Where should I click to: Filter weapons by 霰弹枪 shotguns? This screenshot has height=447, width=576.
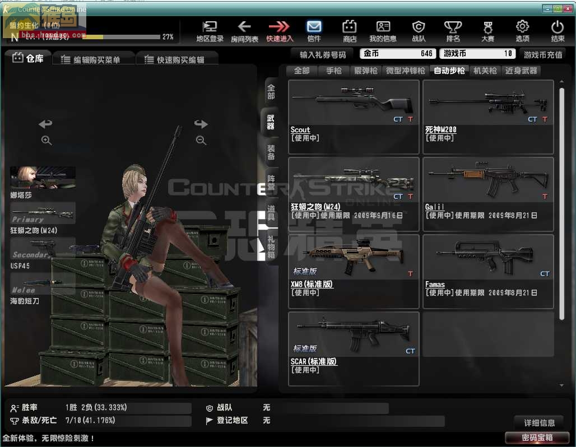[x=366, y=71]
